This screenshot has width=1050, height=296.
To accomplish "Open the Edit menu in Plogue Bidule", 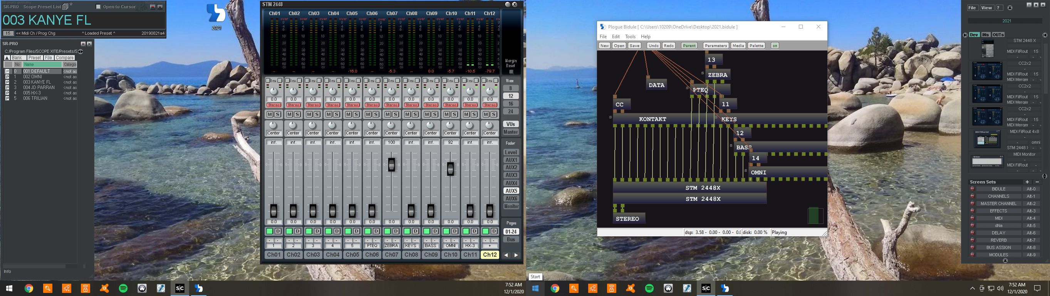I will (616, 37).
